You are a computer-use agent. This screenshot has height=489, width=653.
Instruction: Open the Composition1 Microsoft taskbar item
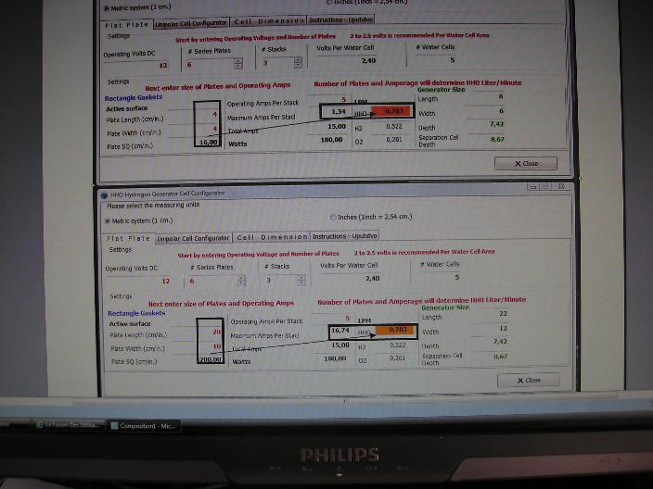click(144, 425)
